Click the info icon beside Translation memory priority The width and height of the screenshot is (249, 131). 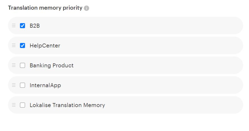87,8
